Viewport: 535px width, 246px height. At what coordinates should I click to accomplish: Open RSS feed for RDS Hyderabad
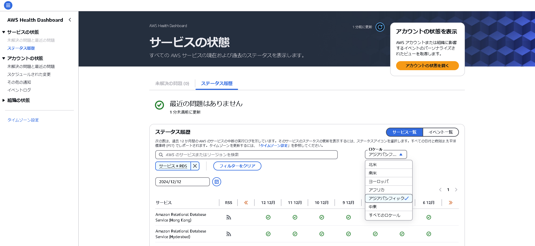228,234
